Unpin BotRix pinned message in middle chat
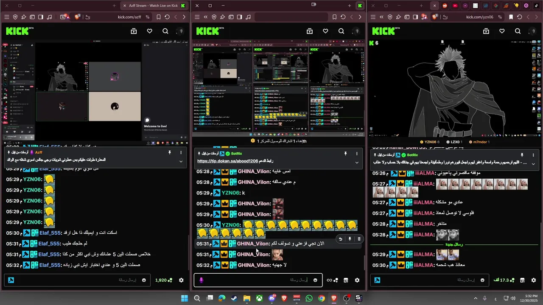Viewport: 543px width, 305px height. (x=345, y=153)
